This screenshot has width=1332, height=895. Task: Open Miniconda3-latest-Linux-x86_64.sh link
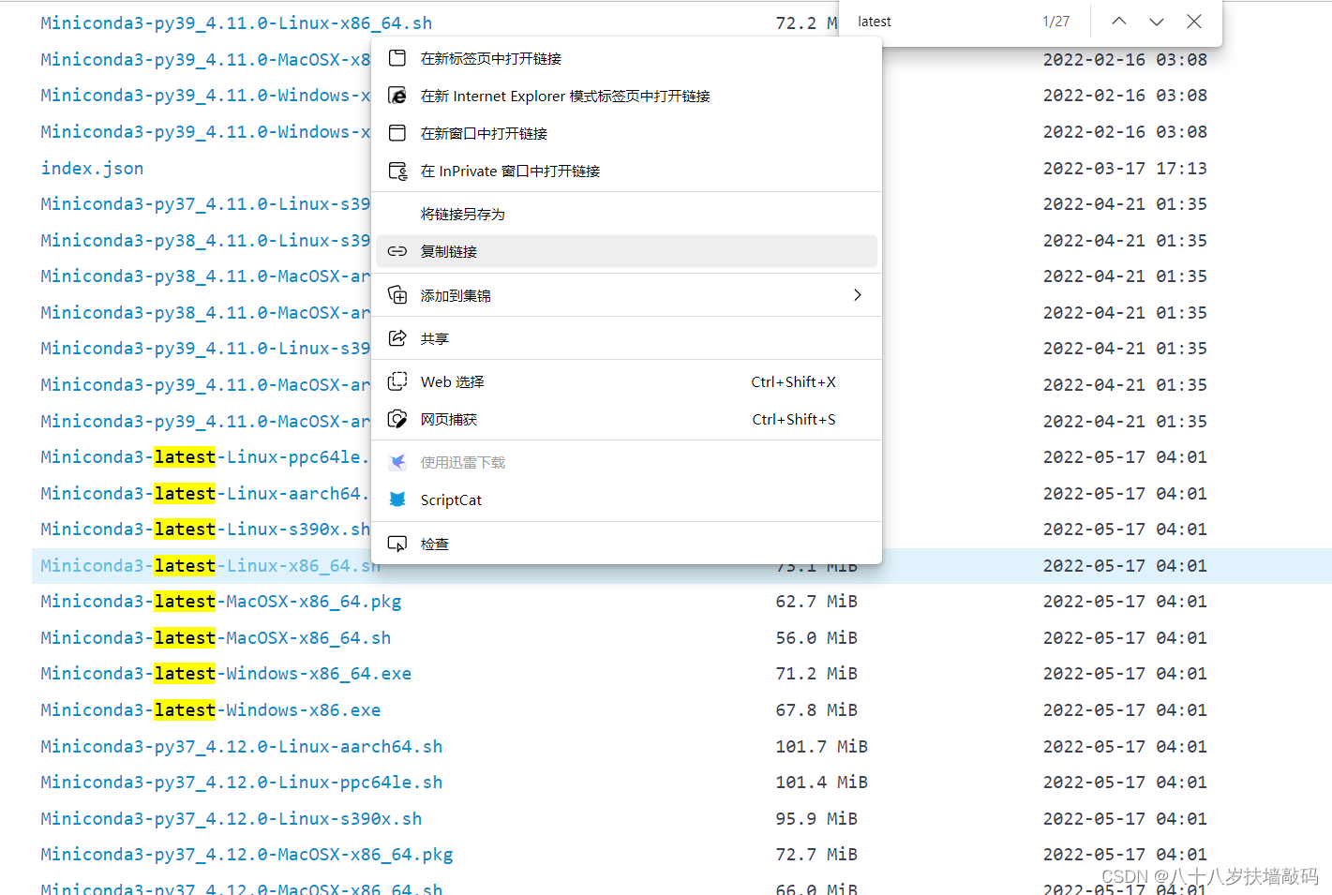tap(211, 566)
